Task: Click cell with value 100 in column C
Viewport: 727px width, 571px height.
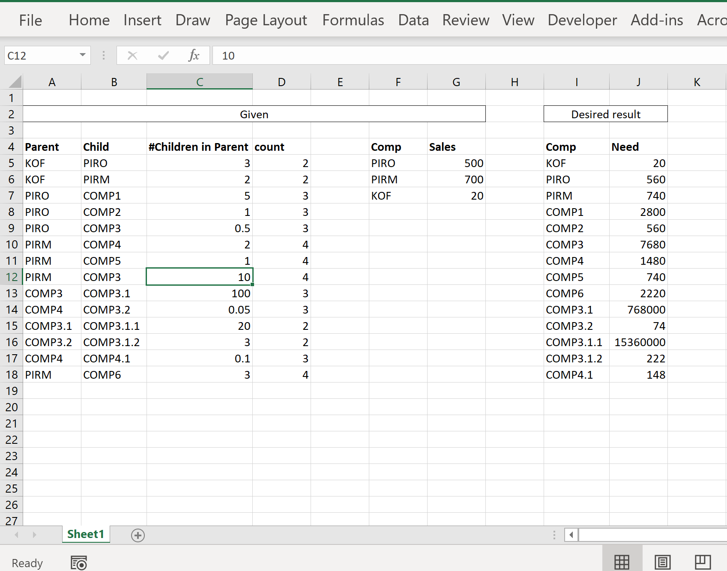Action: [x=200, y=293]
